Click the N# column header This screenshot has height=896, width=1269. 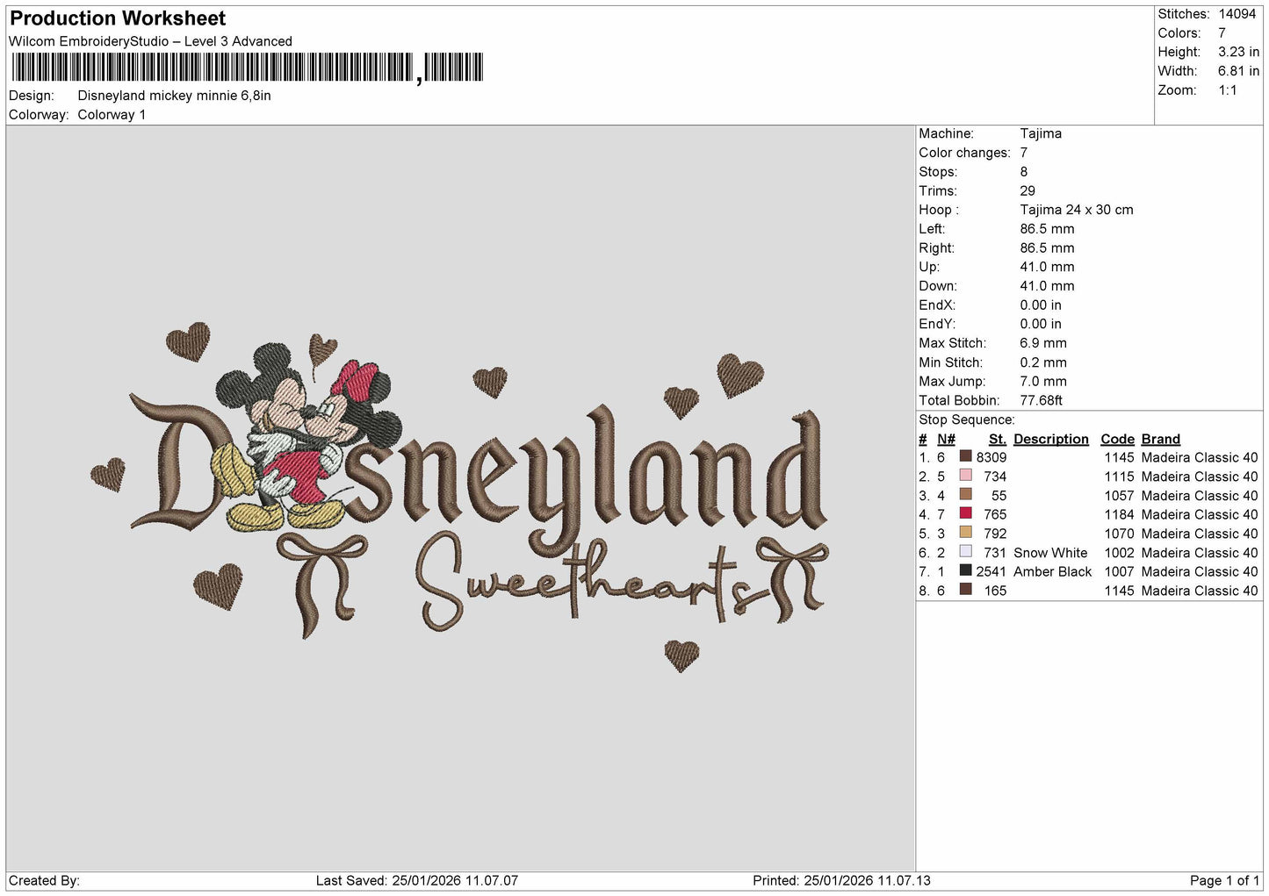click(x=946, y=439)
